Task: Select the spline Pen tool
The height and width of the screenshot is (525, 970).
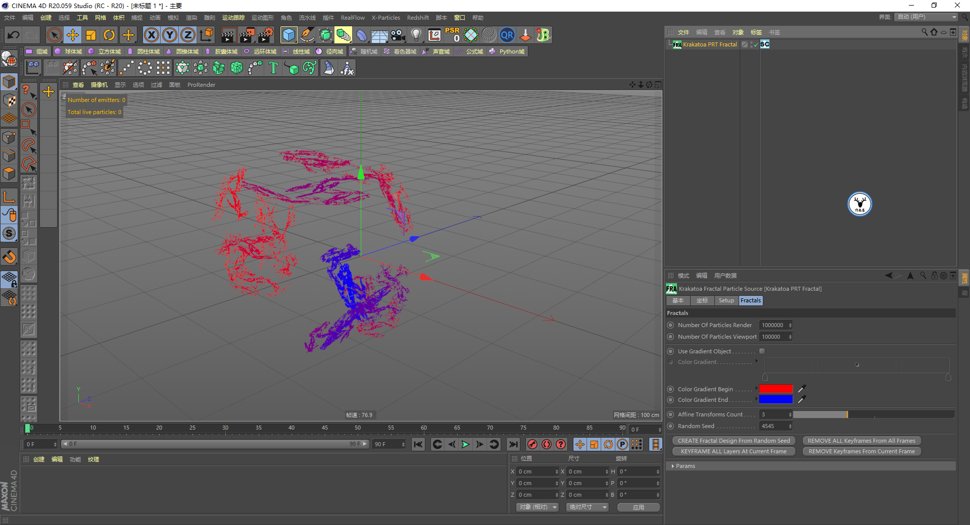Action: pyautogui.click(x=307, y=35)
